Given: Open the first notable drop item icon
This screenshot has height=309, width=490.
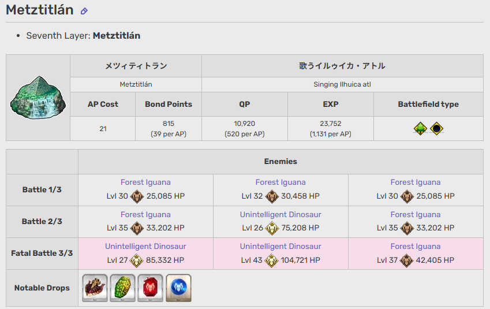Looking at the screenshot, I should point(95,288).
